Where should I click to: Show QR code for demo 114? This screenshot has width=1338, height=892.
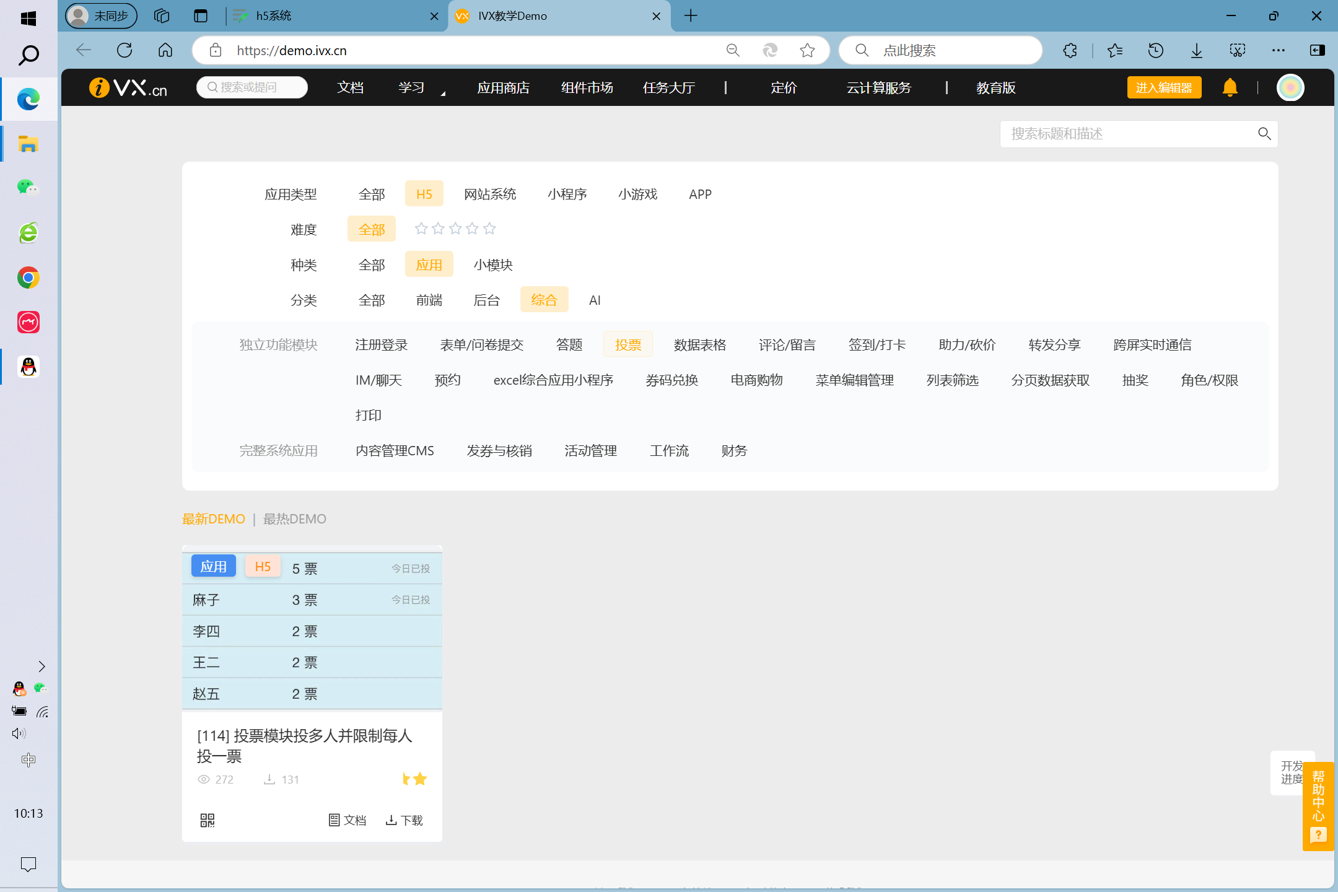pyautogui.click(x=208, y=820)
